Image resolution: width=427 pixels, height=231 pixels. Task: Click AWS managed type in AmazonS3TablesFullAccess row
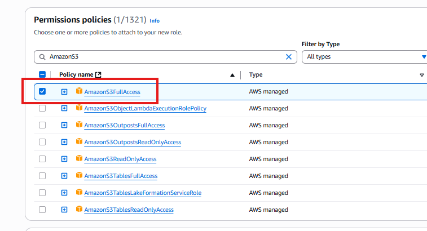pos(268,176)
